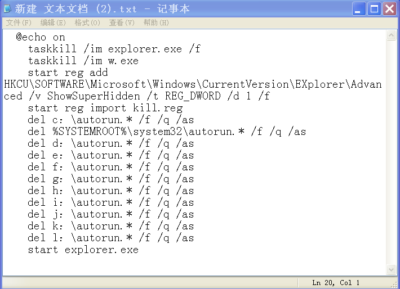Click the "start reg import kill.reg" line
400x289 pixels.
(105, 108)
